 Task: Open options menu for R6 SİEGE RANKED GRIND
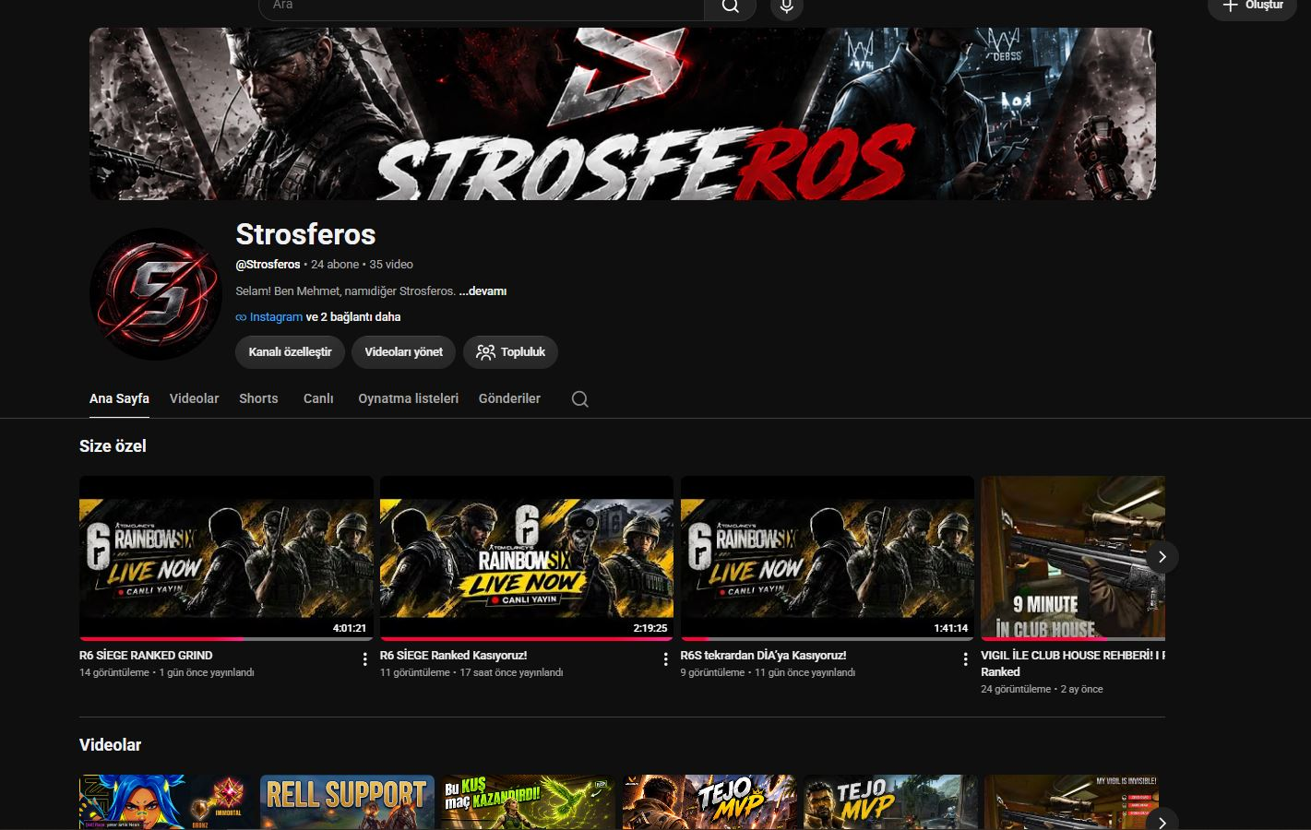[x=365, y=659]
